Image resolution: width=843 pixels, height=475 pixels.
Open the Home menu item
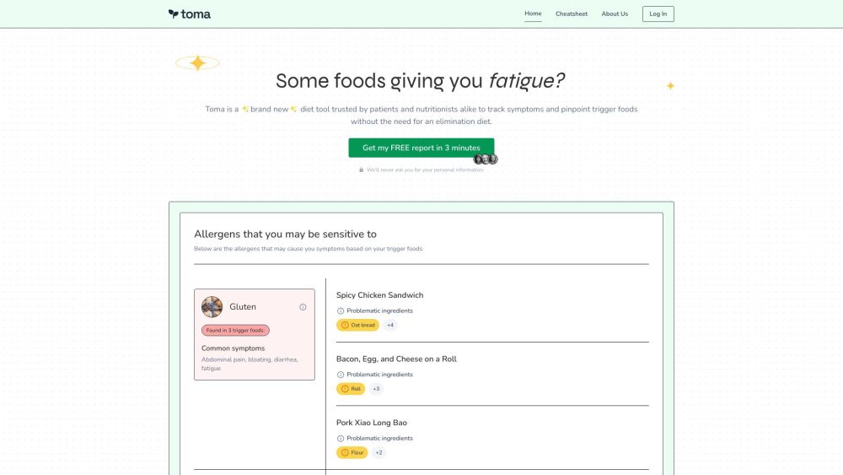point(533,13)
